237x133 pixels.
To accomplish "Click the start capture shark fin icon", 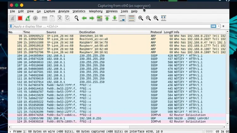I will coord(12,18).
